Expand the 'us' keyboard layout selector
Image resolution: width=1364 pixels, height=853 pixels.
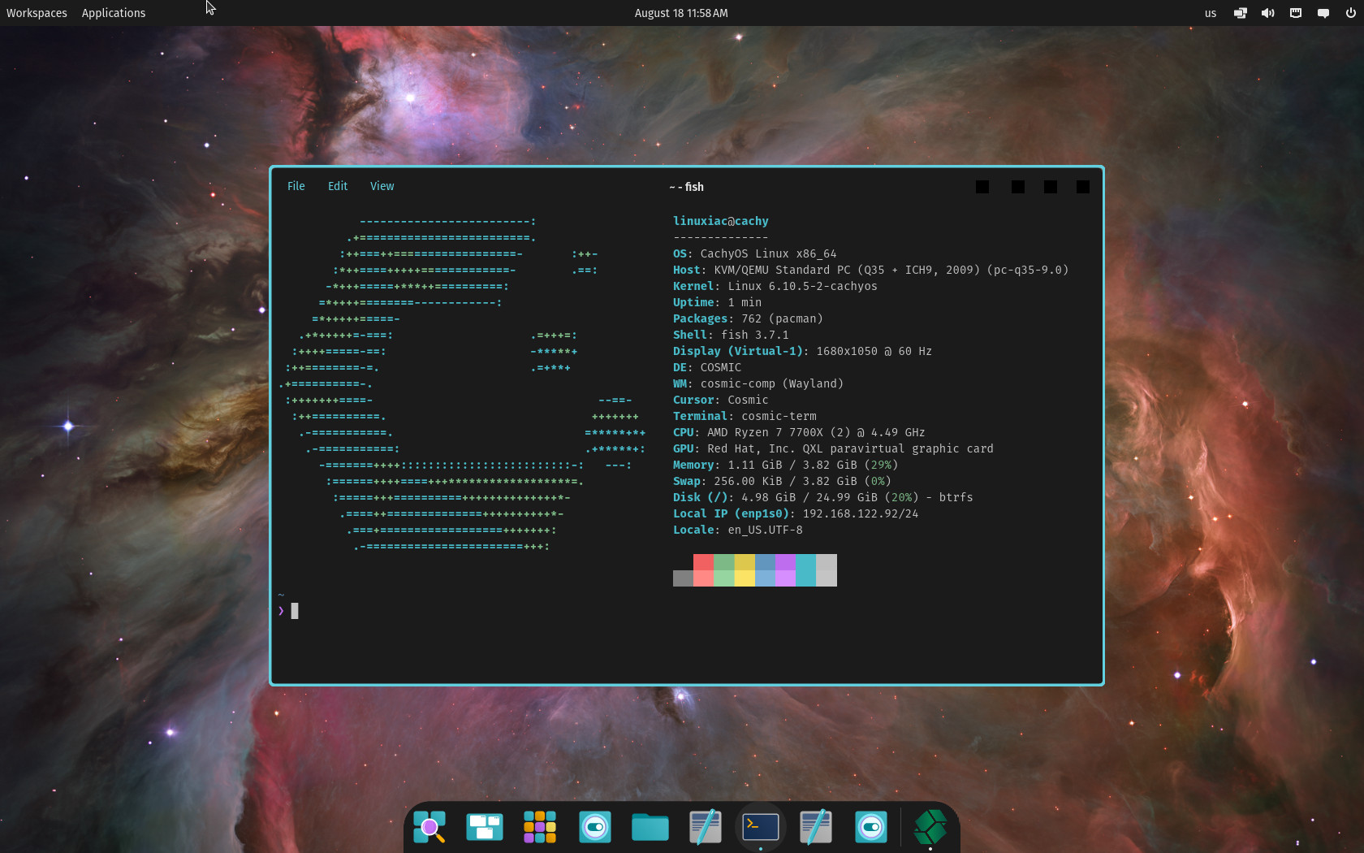[x=1211, y=13]
